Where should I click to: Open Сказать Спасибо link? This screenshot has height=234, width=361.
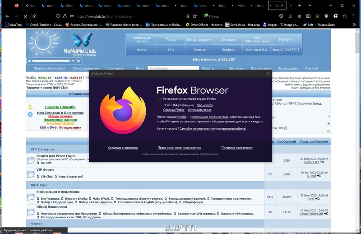point(60,107)
